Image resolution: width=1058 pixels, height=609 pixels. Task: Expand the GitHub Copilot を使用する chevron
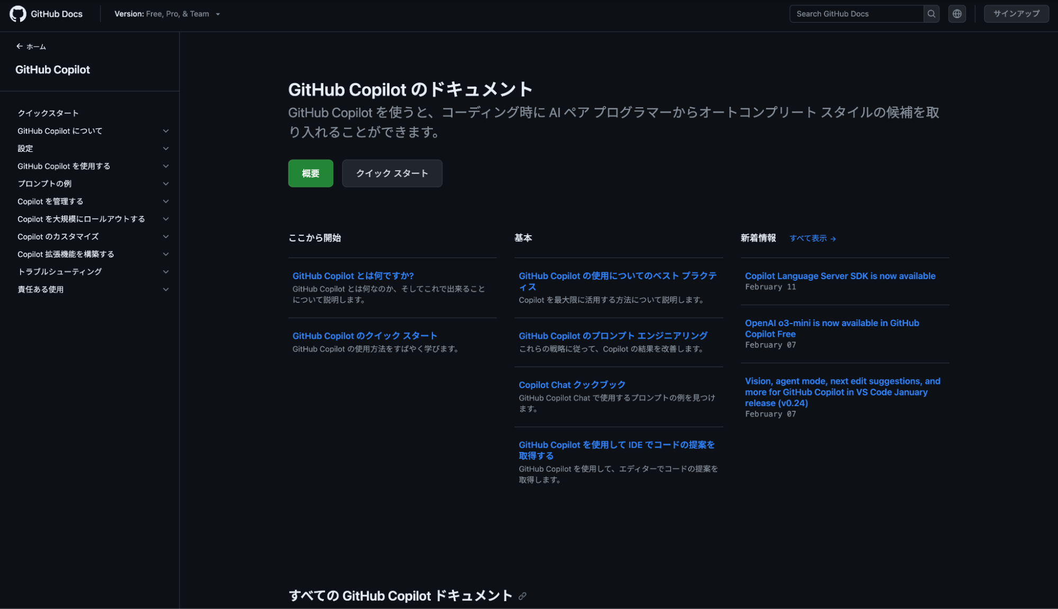[166, 166]
